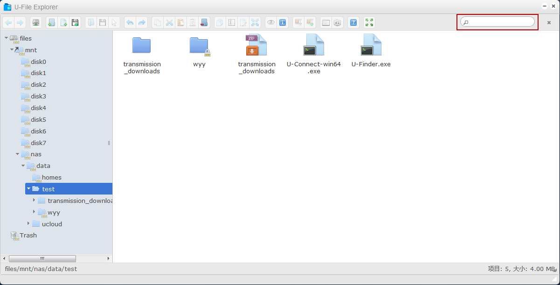Click the new file toolbar icon
This screenshot has width=560, height=285.
coord(63,22)
